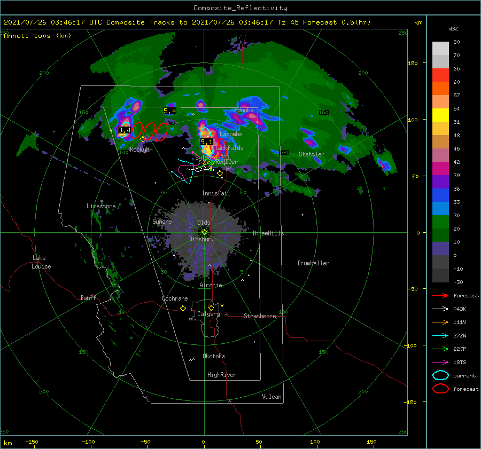Click the yellow diamond marker below RedDeer
481x449 pixels.
pos(220,174)
